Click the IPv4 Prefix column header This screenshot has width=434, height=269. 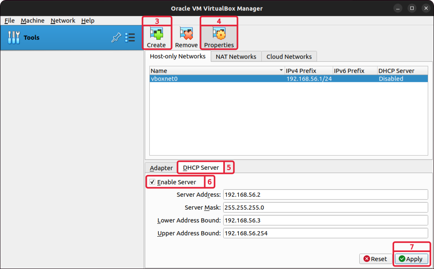(x=309, y=71)
